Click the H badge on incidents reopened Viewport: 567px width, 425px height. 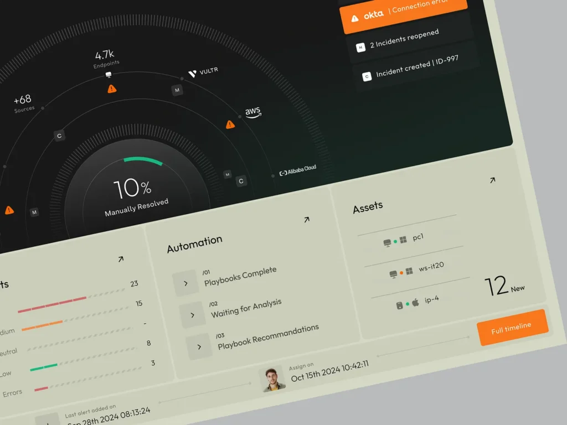[x=360, y=48]
